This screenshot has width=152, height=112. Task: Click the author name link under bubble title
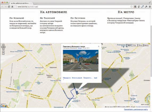pyautogui.click(x=80, y=48)
